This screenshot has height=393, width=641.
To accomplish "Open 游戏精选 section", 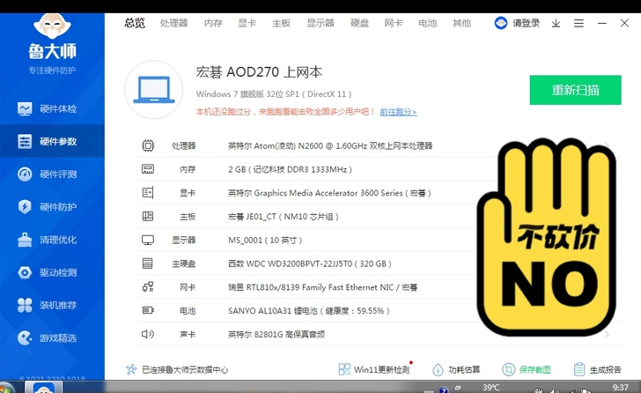I will tap(52, 337).
